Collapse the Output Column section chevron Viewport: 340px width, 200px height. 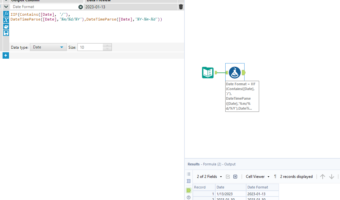[6, 7]
